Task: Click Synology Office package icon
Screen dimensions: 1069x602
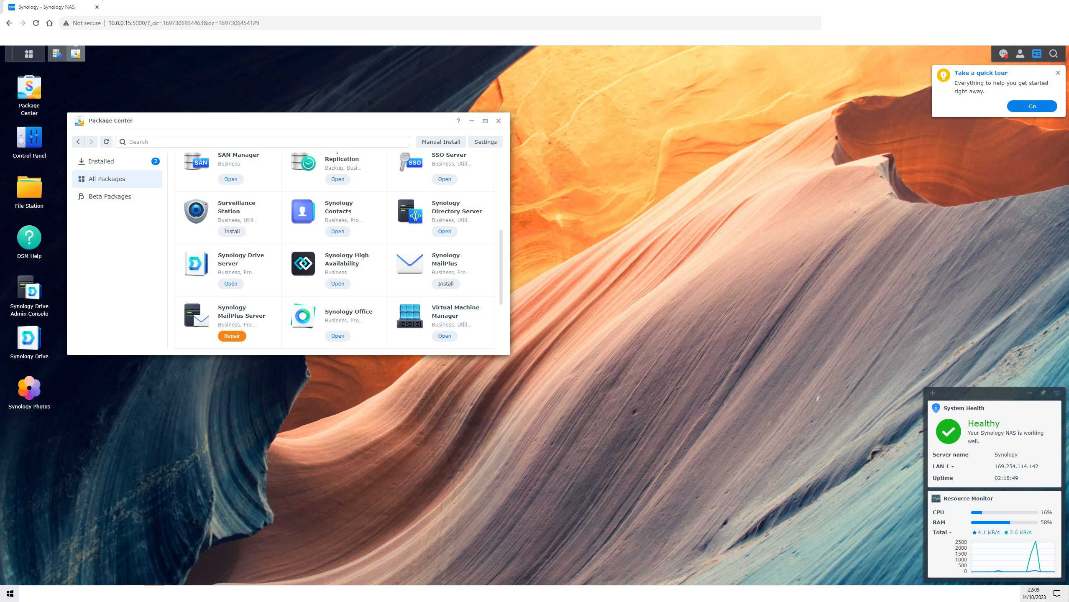Action: 303,316
